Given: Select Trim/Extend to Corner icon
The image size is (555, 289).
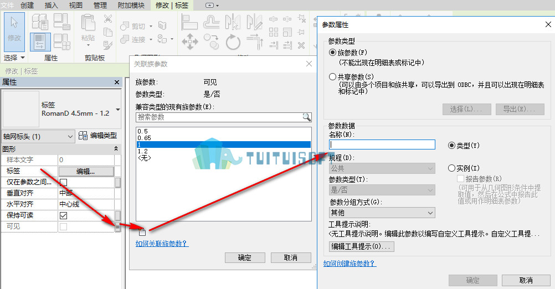Looking at the screenshot, I should 255,42.
